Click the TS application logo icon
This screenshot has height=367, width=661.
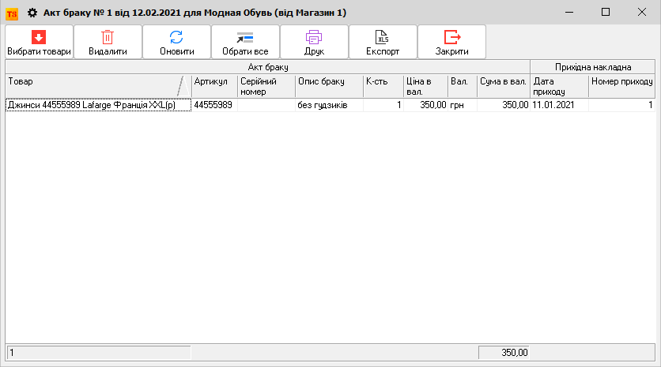pos(12,13)
